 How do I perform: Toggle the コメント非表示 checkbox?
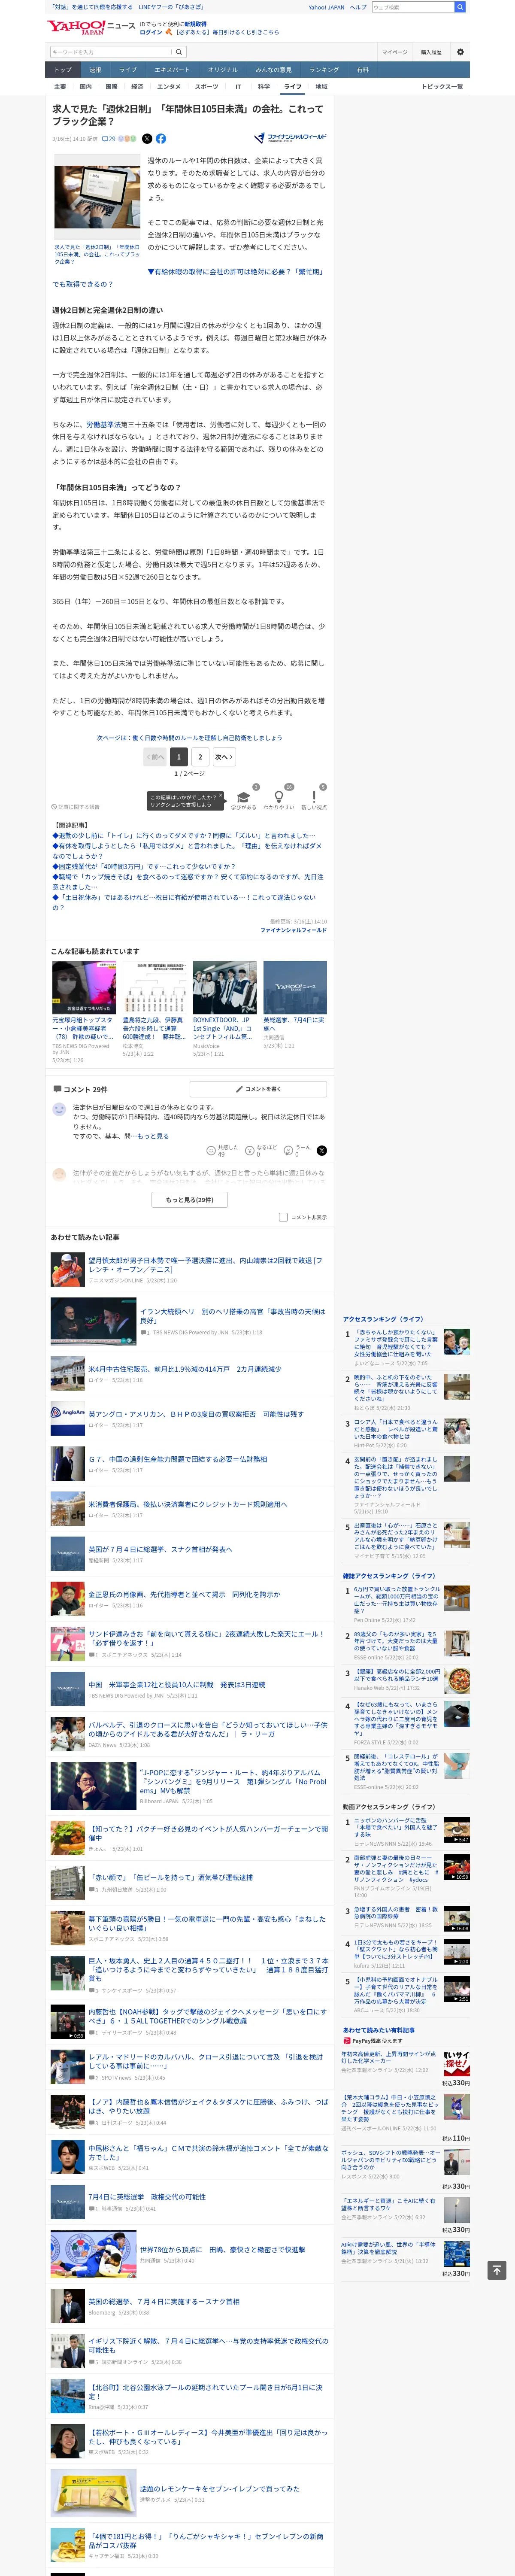283,1217
